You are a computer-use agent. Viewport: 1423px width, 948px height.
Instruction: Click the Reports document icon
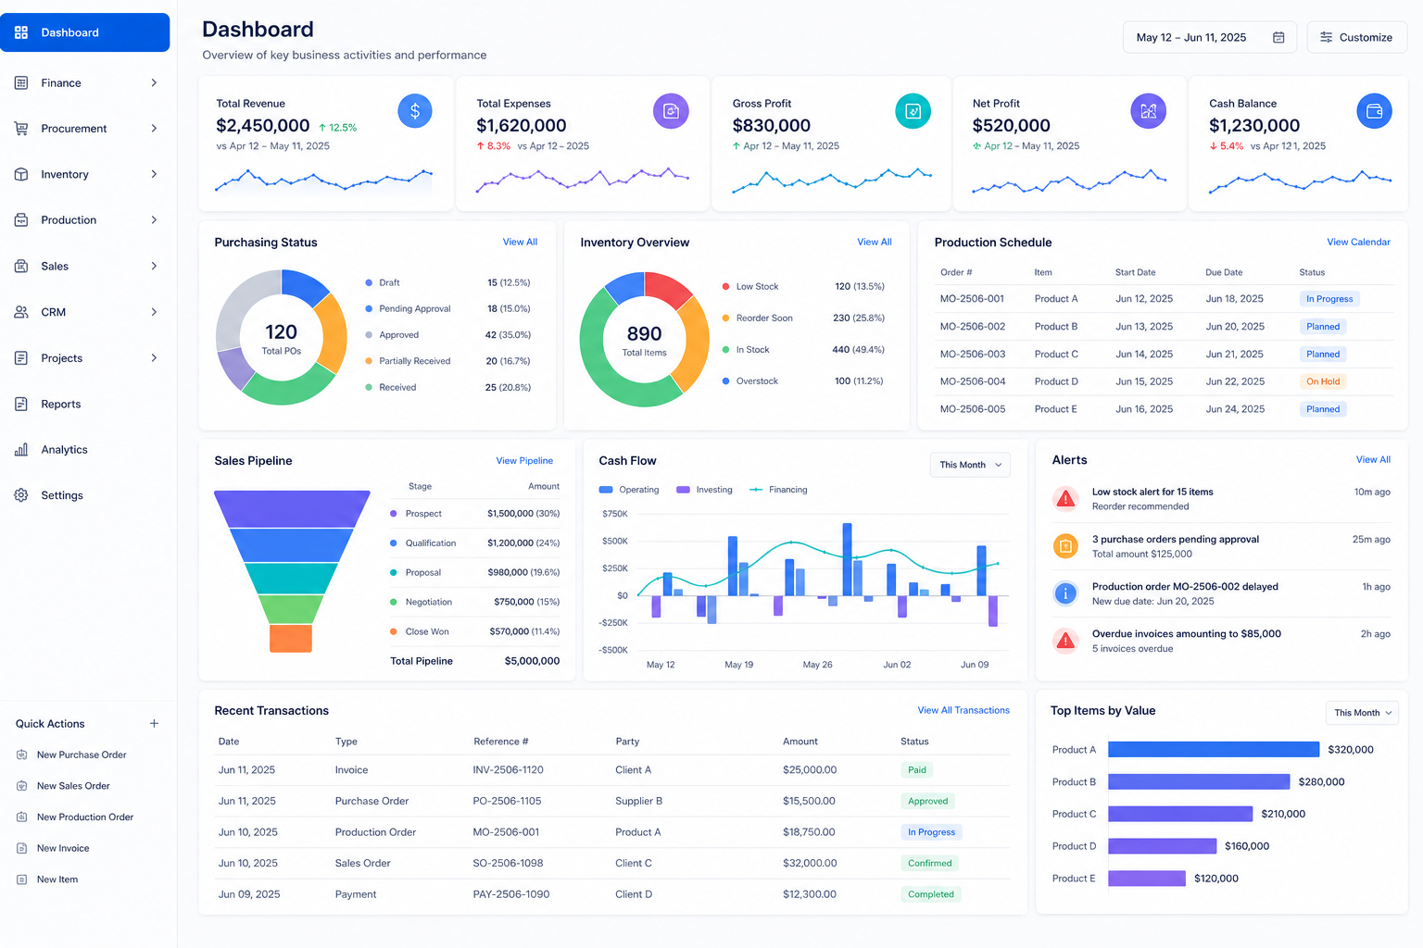click(x=21, y=405)
